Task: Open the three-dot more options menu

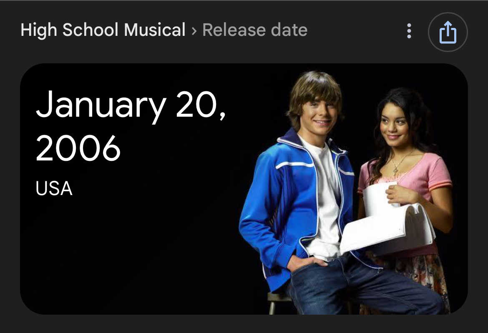Action: [x=409, y=31]
